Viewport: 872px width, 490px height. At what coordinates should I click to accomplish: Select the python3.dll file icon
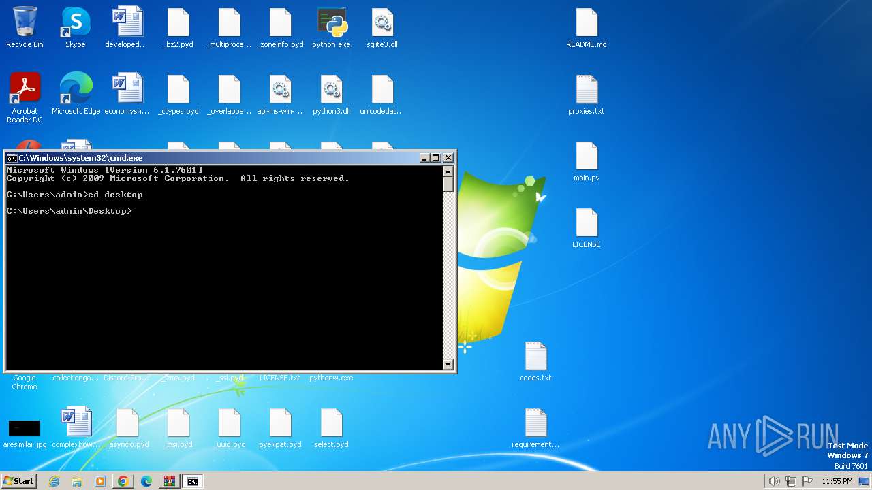[331, 95]
